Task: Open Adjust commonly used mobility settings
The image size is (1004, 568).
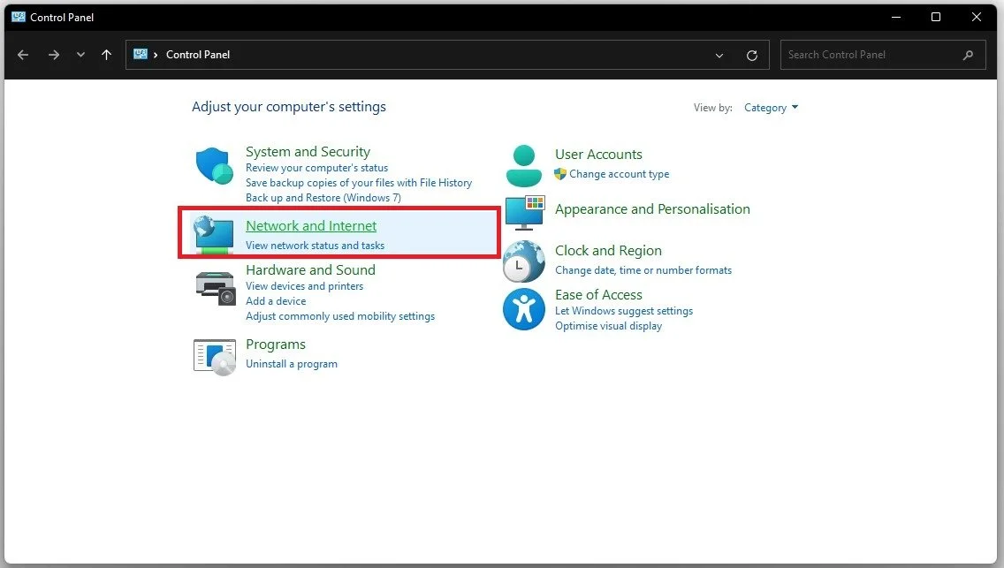Action: pyautogui.click(x=340, y=316)
